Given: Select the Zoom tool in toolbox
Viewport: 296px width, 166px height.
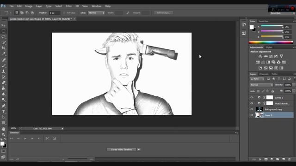Looking at the screenshot, I should (3, 135).
